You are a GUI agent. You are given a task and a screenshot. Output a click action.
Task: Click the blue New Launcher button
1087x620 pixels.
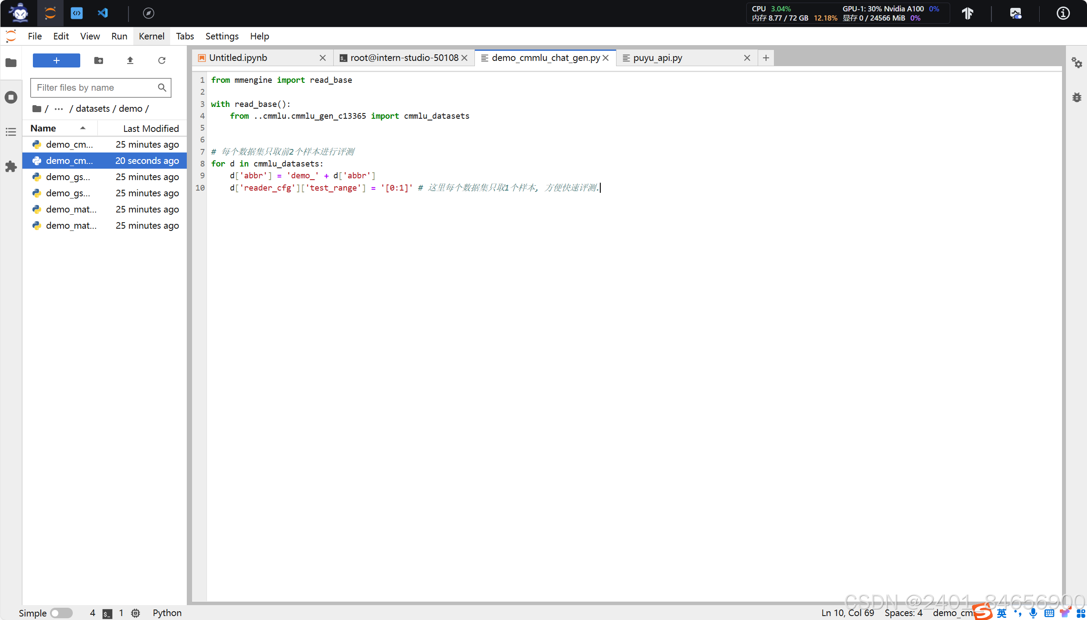pyautogui.click(x=57, y=60)
